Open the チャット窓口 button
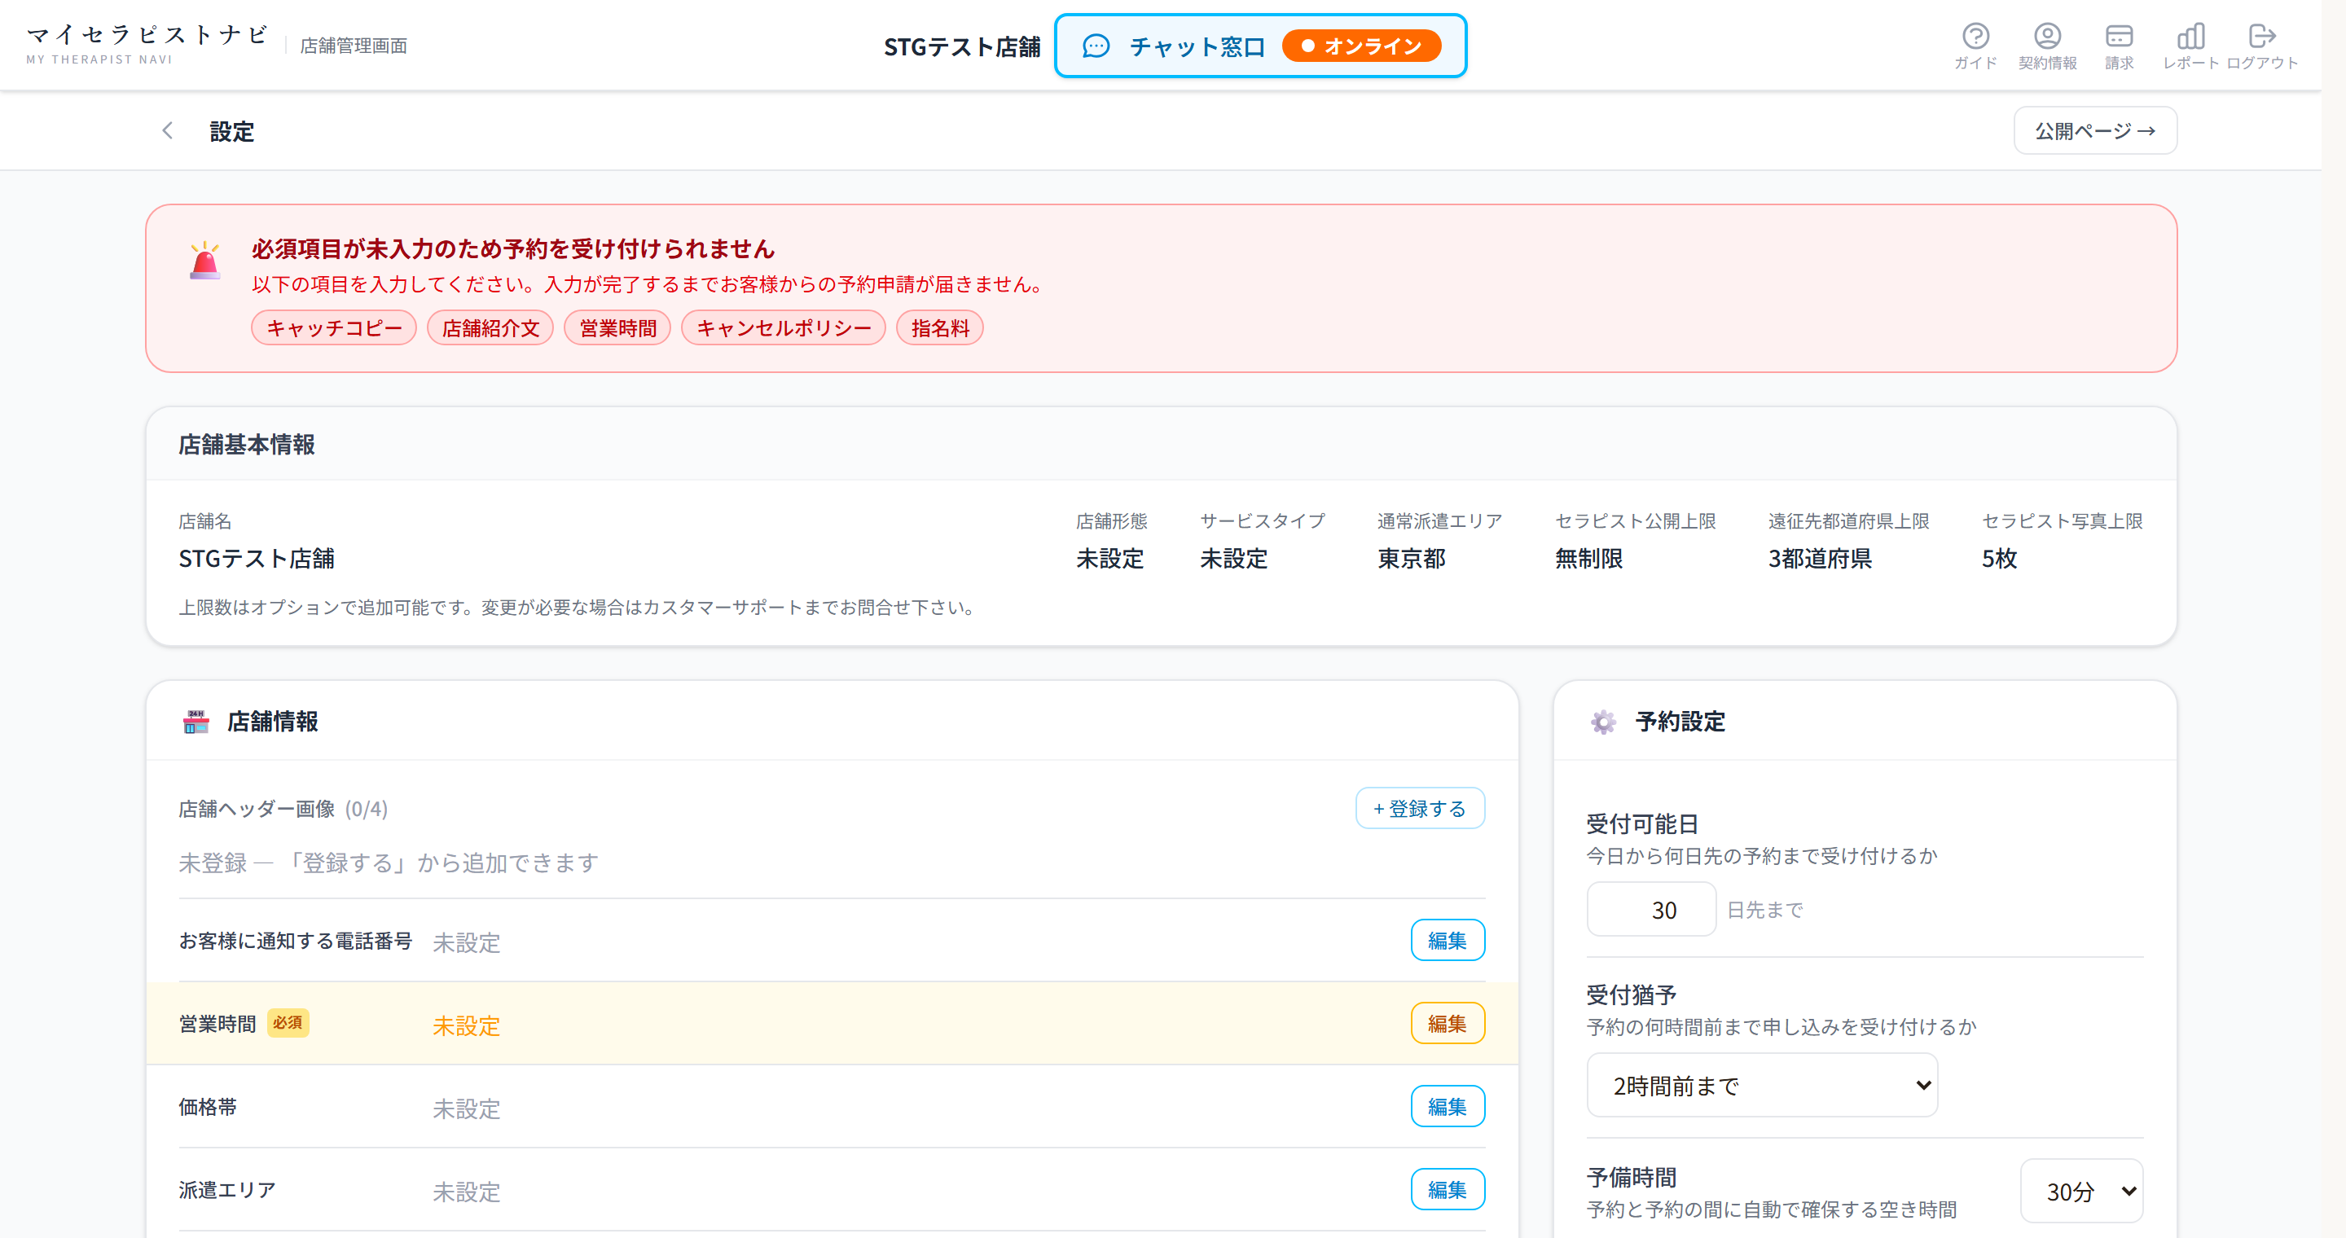The image size is (2346, 1238). point(1260,46)
